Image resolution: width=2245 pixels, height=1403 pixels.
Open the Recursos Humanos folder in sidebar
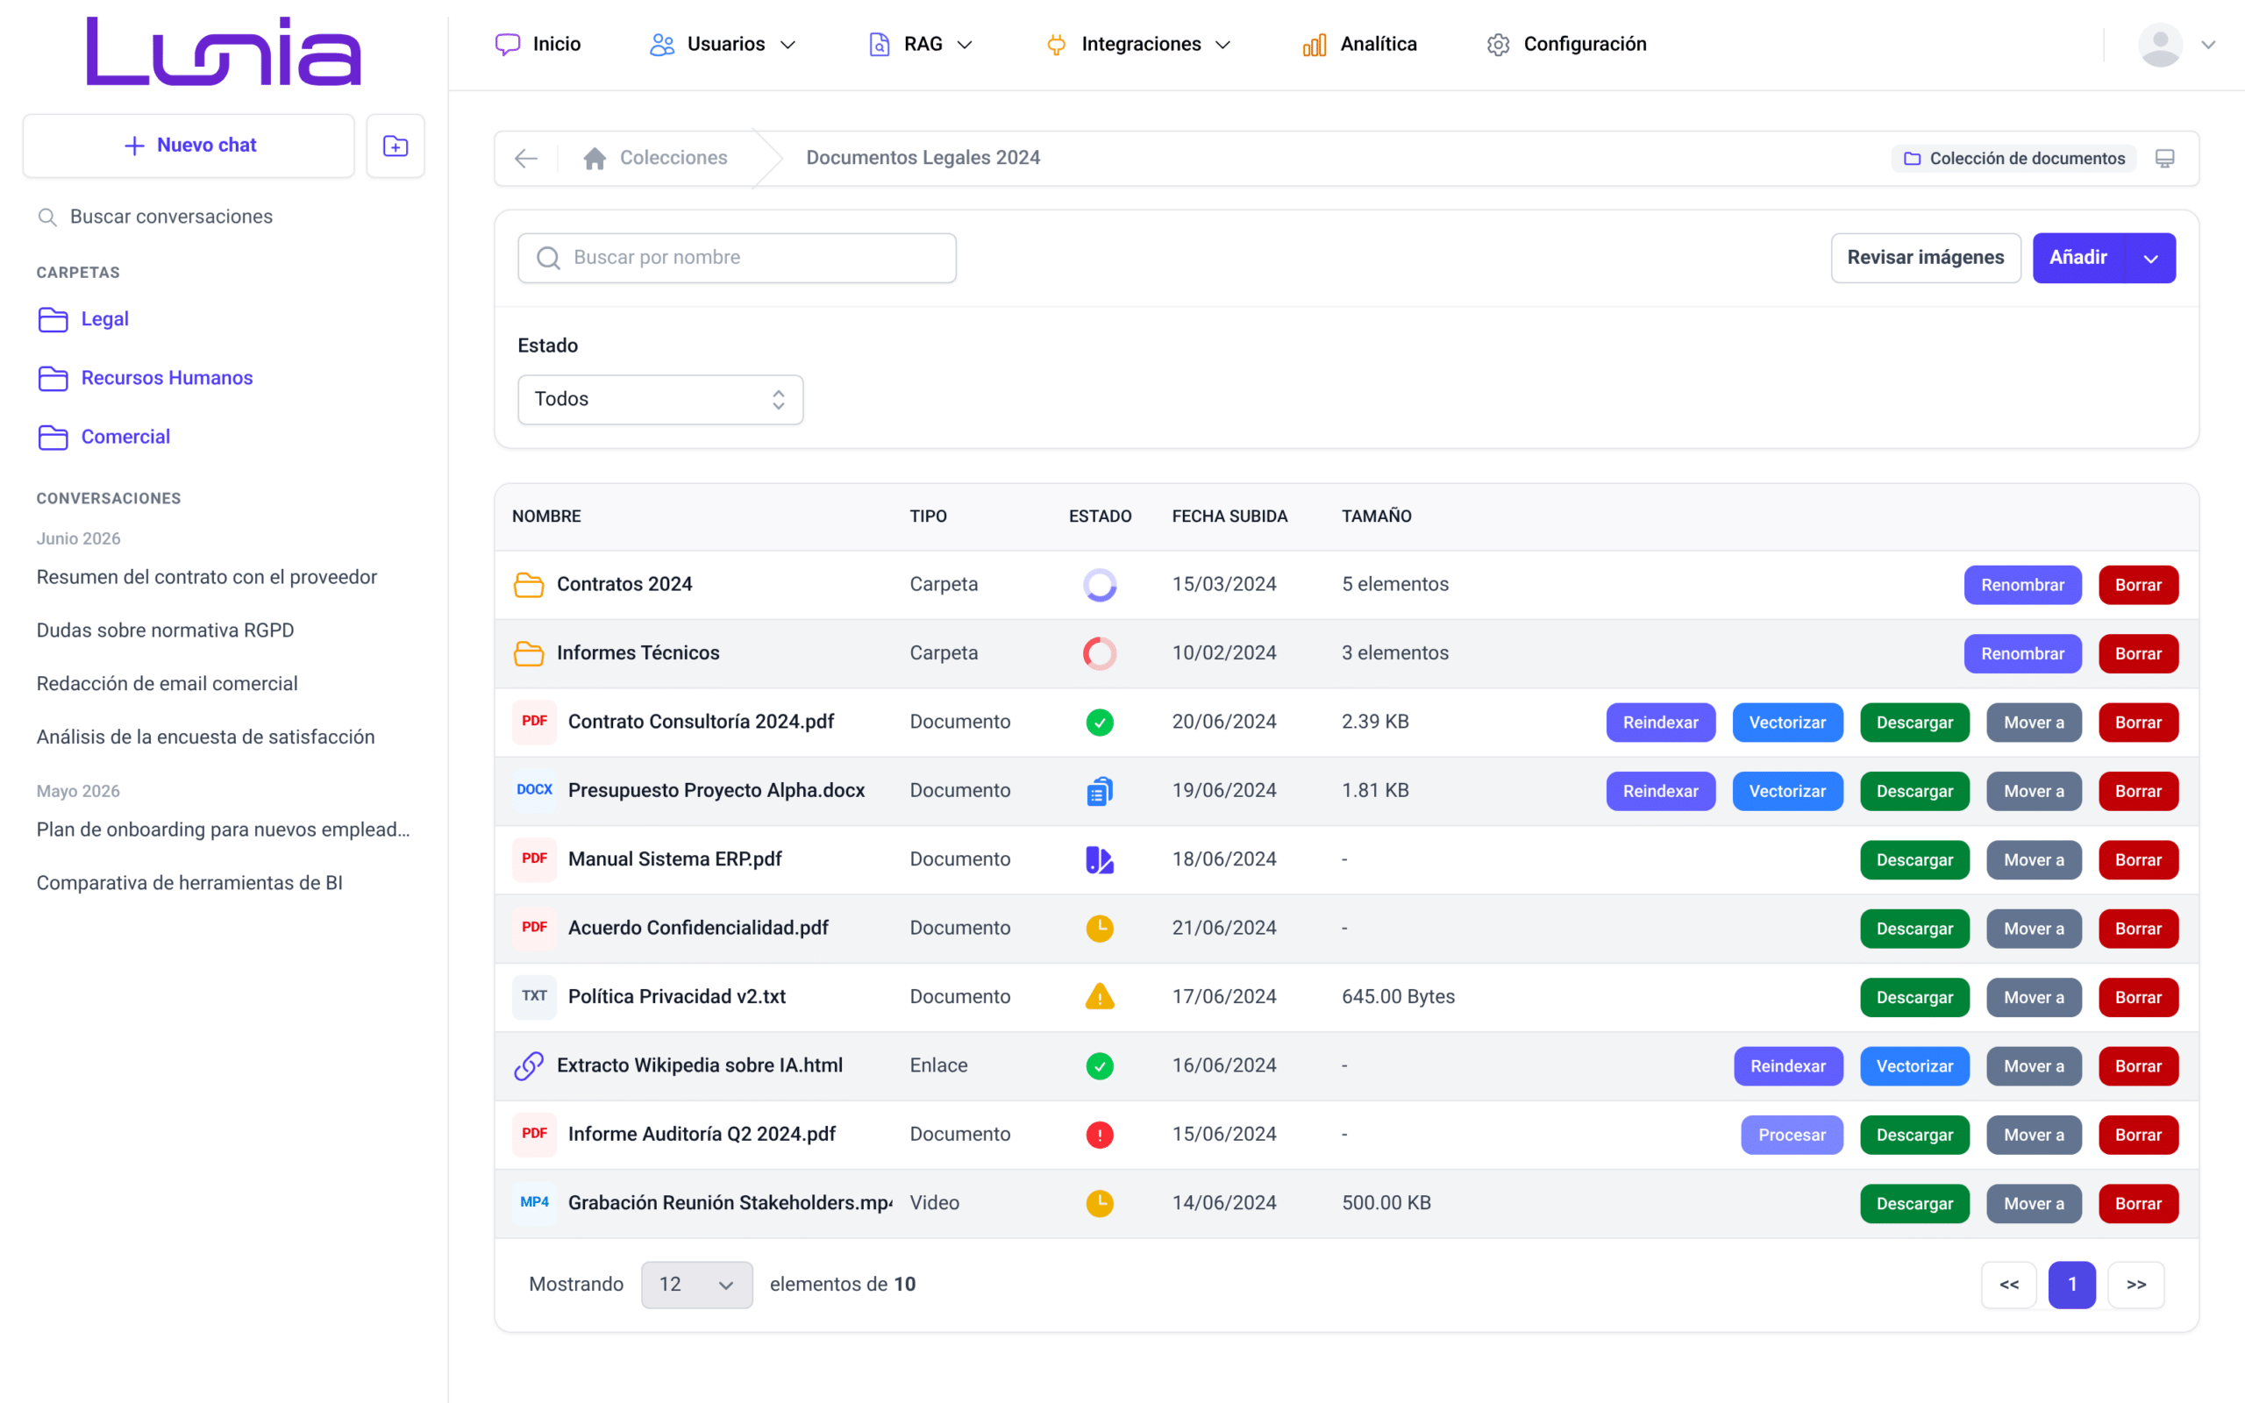pyautogui.click(x=146, y=379)
